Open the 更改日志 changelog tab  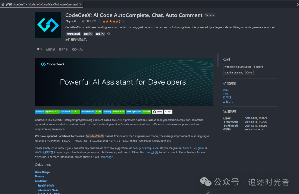tap(63, 49)
